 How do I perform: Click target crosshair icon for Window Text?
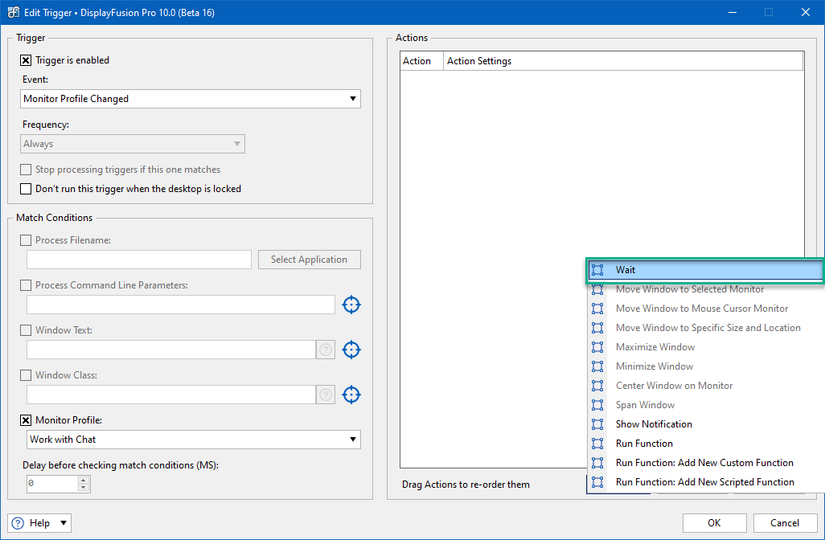coord(351,350)
